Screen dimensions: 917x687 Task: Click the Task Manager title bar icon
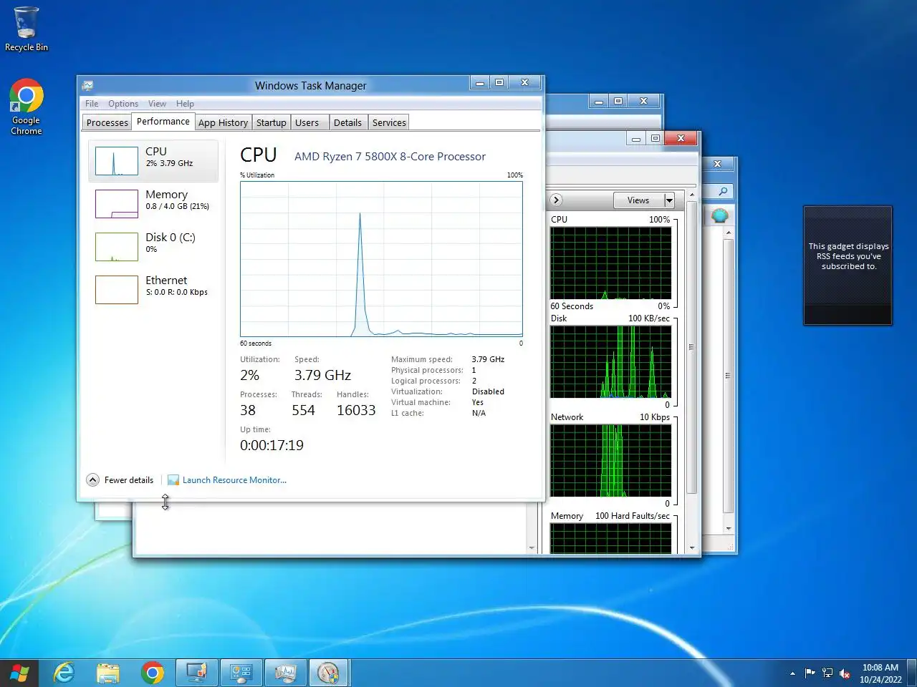click(x=87, y=85)
